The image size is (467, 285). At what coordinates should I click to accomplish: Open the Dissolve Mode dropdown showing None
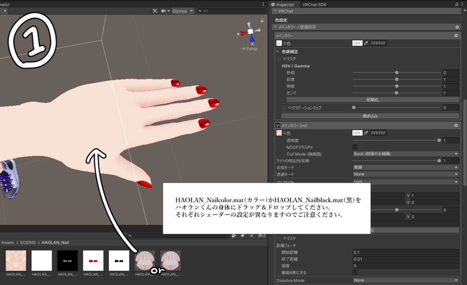406,280
